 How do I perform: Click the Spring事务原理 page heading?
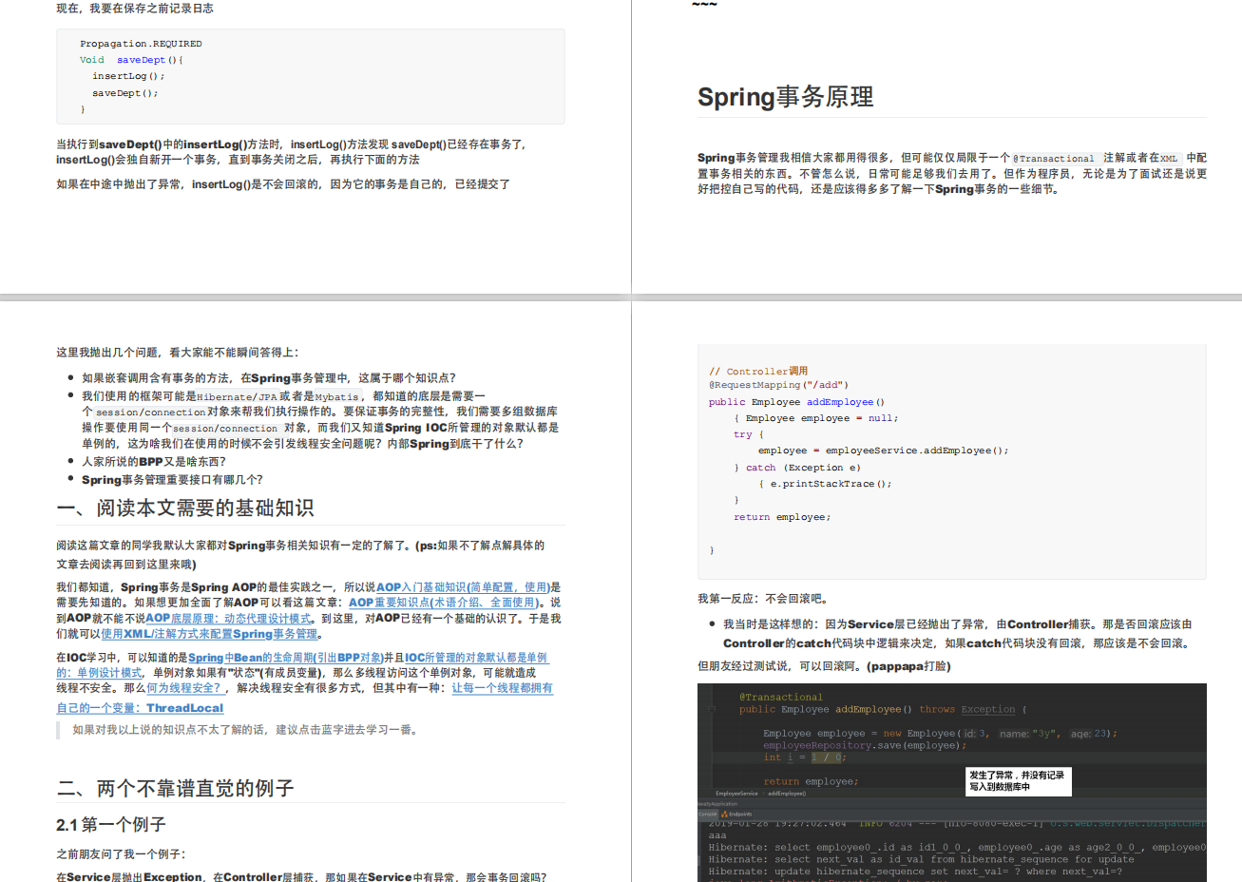click(x=785, y=97)
